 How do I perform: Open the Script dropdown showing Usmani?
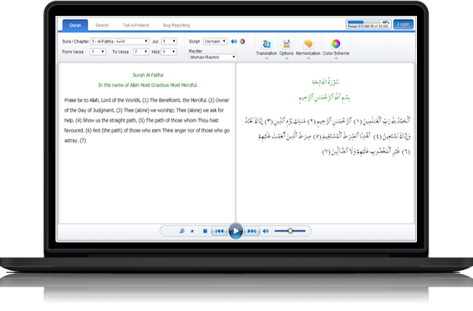click(215, 41)
